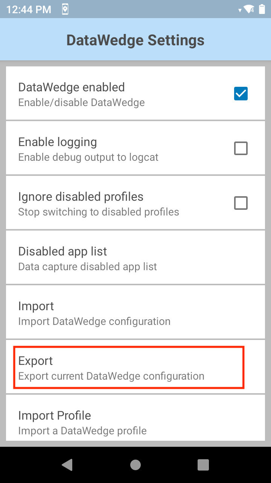
Task: Check the Enable logging checkbox
Action: pos(241,148)
